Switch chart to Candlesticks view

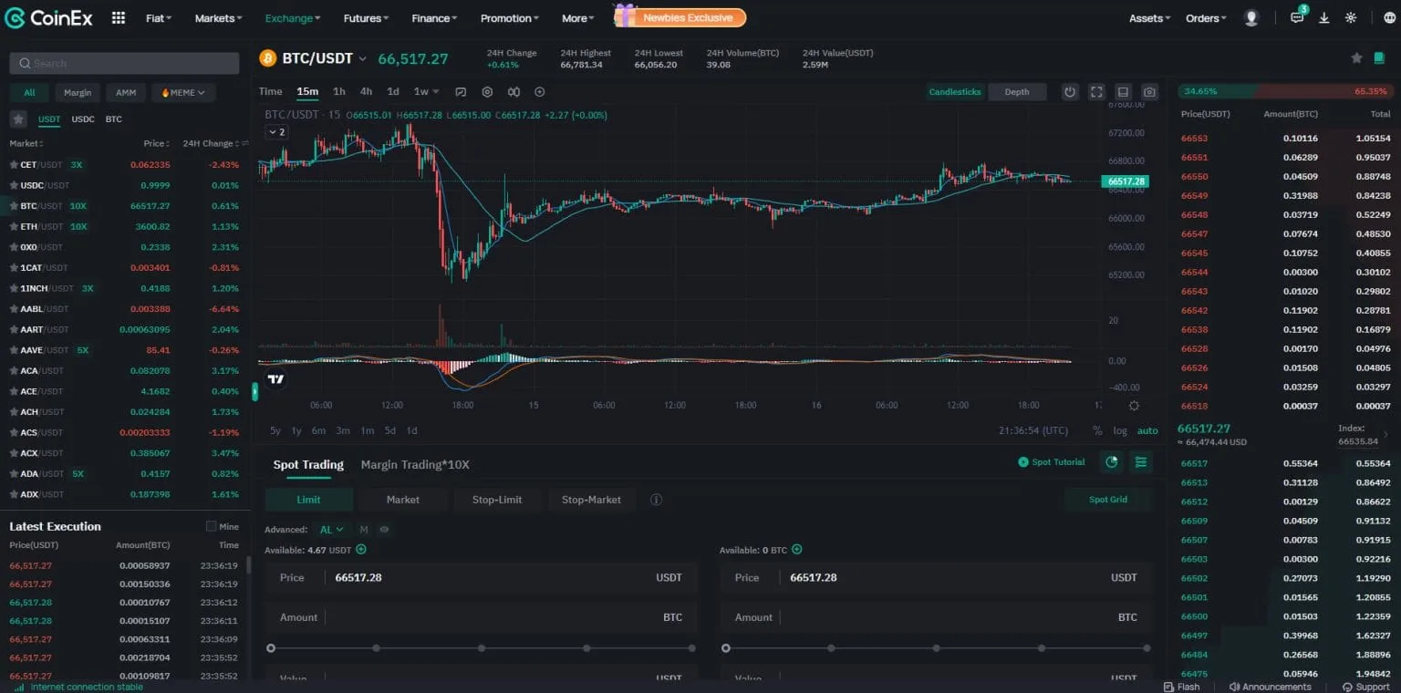[x=955, y=92]
